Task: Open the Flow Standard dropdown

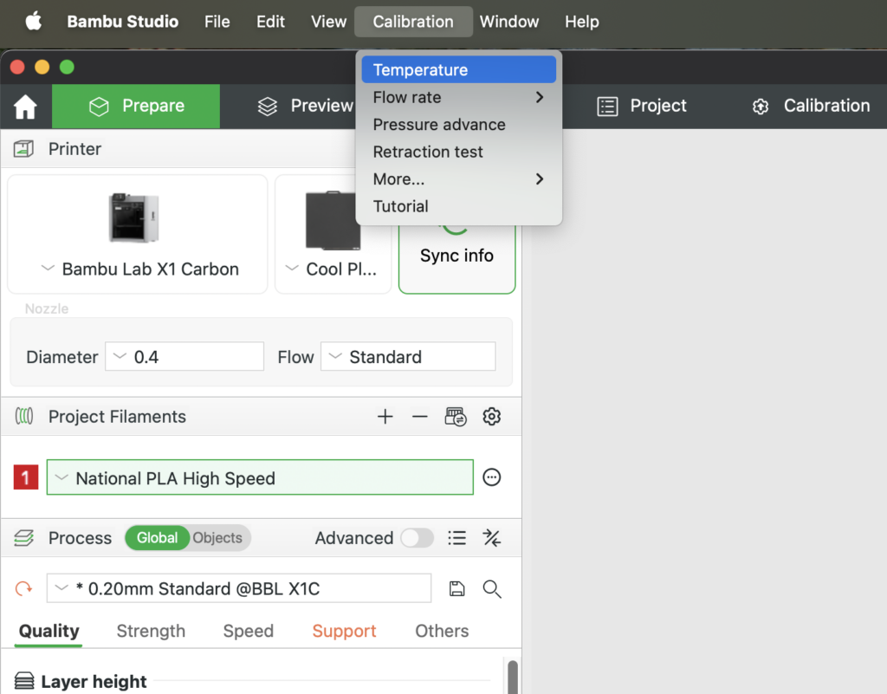Action: click(x=408, y=356)
